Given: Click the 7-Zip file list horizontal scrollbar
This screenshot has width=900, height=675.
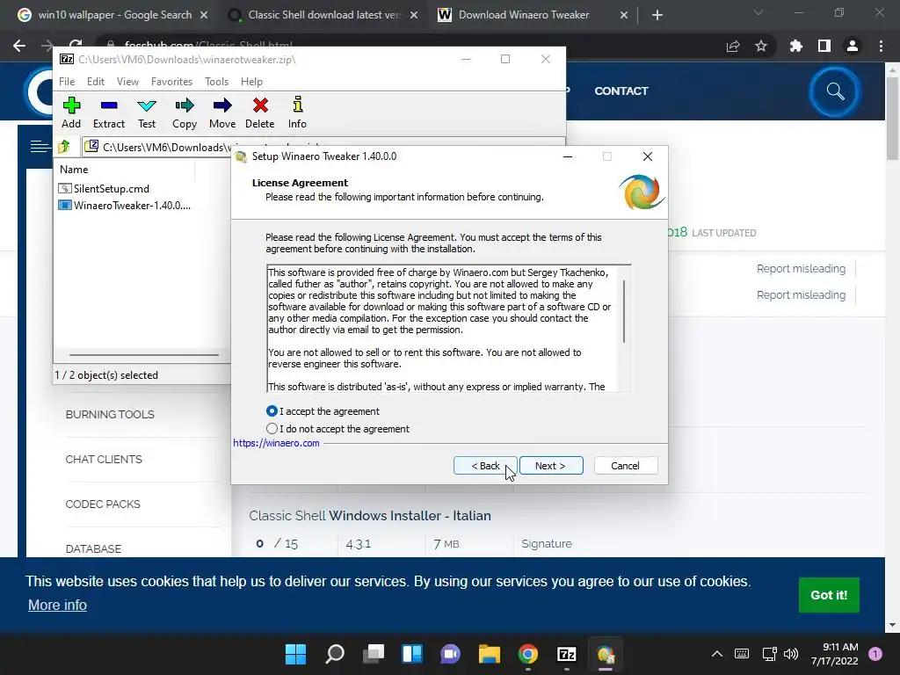Looking at the screenshot, I should [143, 355].
